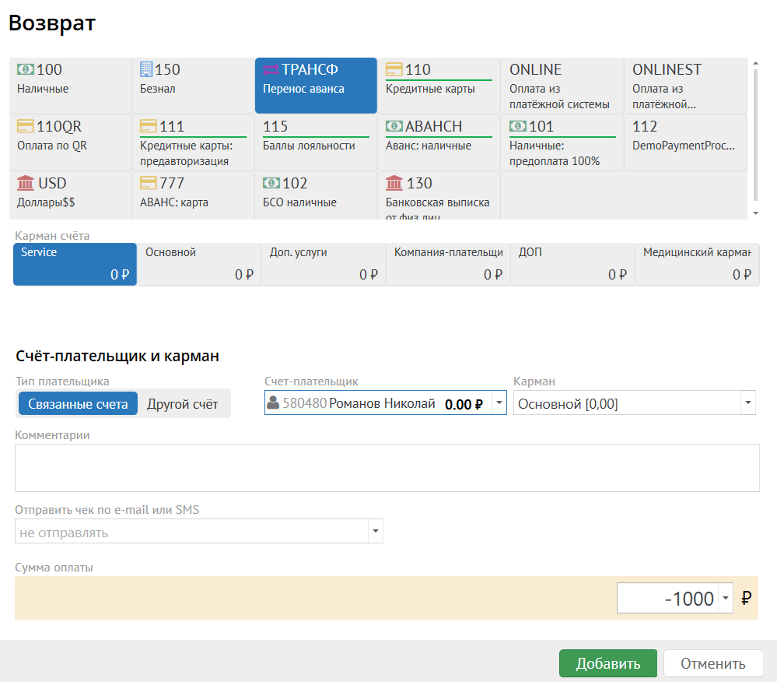Image resolution: width=777 pixels, height=682 pixels.
Task: Open the send receipt by e-mail or SMS dropdown
Action: (x=376, y=532)
